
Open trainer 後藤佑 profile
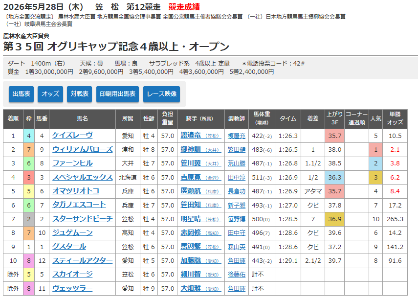tap(237, 275)
